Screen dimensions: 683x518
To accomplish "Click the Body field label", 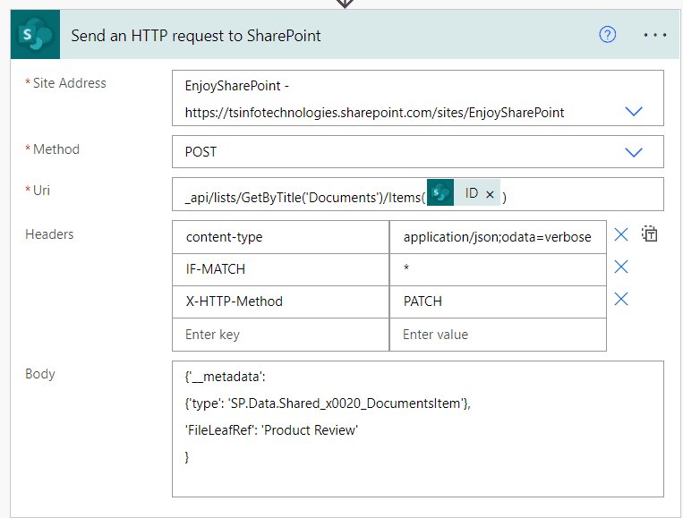I will tap(40, 374).
